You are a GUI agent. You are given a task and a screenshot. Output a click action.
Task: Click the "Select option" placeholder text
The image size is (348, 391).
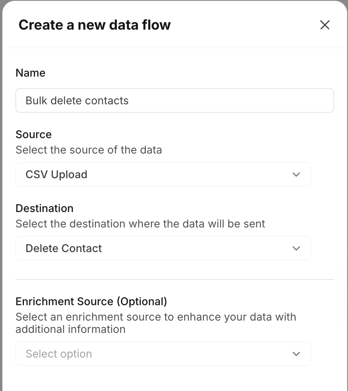pos(59,354)
